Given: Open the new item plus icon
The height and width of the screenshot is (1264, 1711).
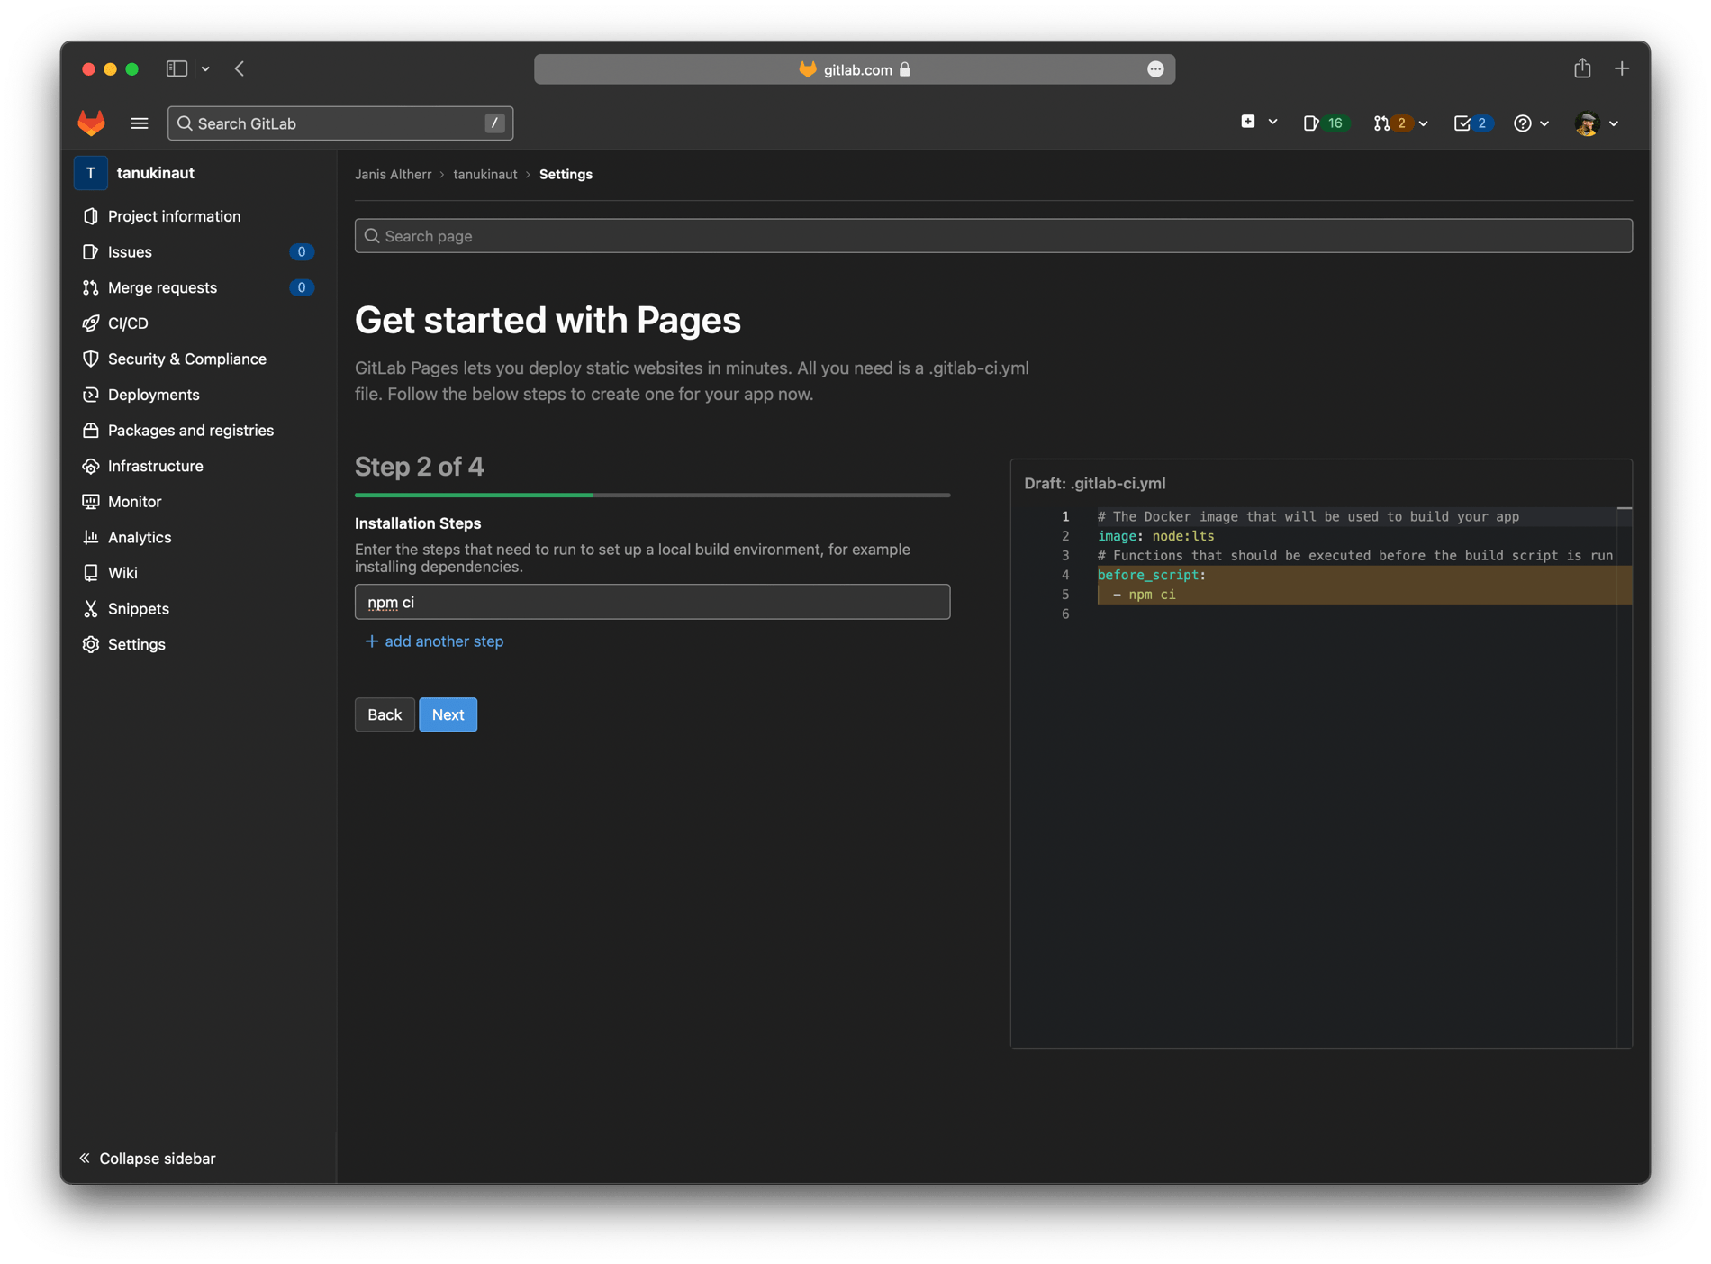Looking at the screenshot, I should (x=1247, y=121).
